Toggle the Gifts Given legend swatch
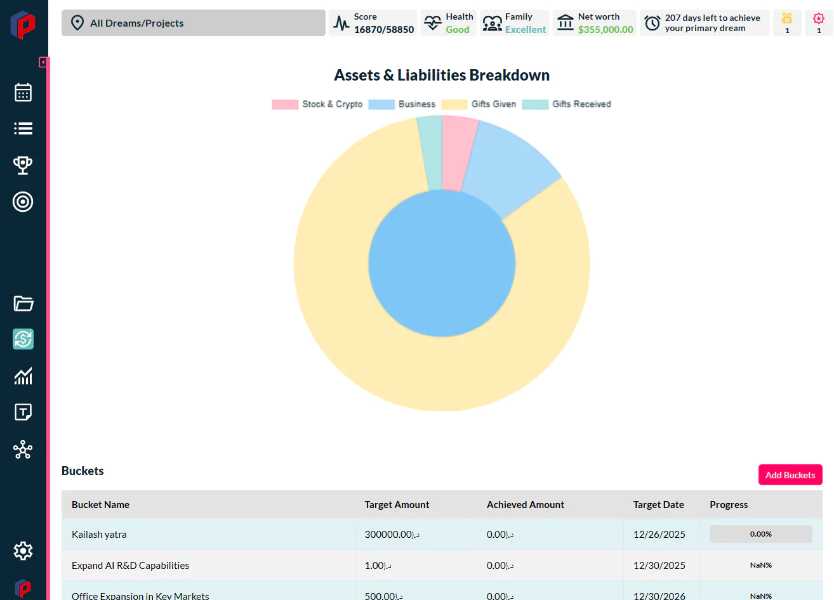Image resolution: width=834 pixels, height=600 pixels. tap(454, 104)
